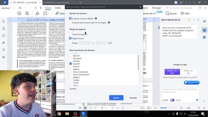208x117 pixels.
Task: Click the share/export icon in the quick toolbar
Action: pyautogui.click(x=35, y=8)
